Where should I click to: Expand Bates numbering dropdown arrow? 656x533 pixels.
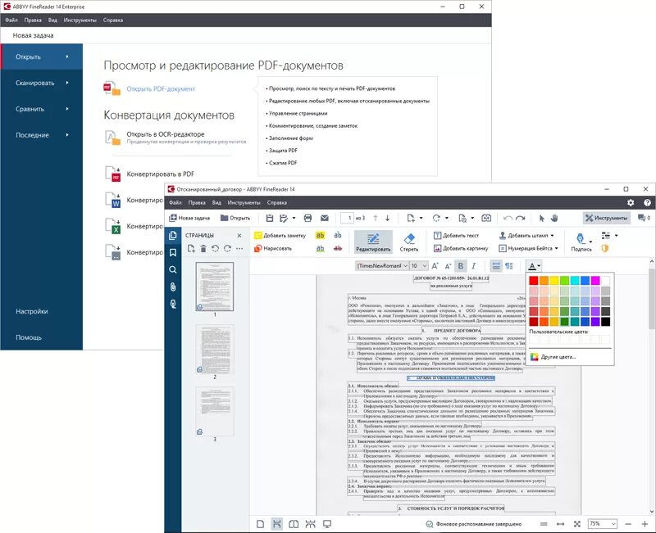tap(556, 249)
